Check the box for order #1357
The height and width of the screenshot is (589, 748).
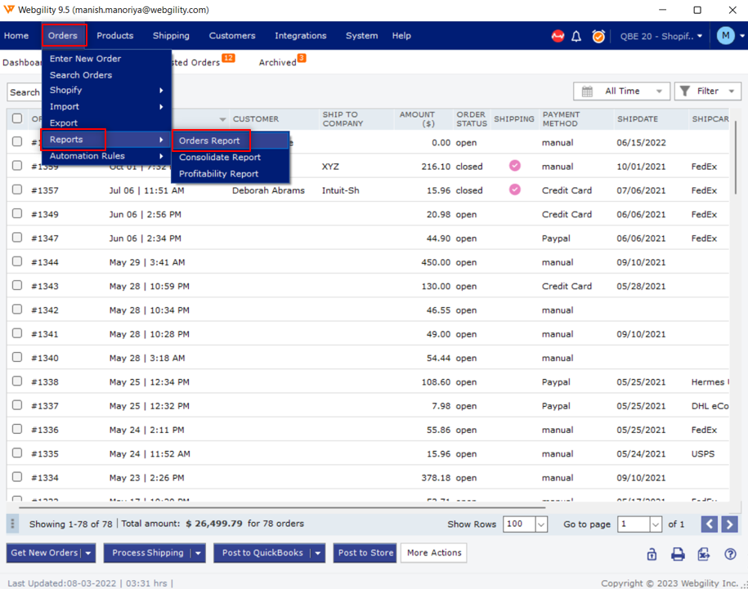tap(17, 190)
